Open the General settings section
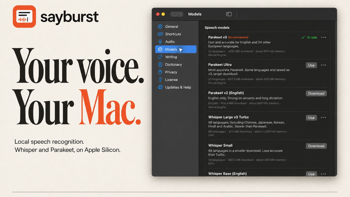Viewport: 350px width, 197px height. coord(176,27)
